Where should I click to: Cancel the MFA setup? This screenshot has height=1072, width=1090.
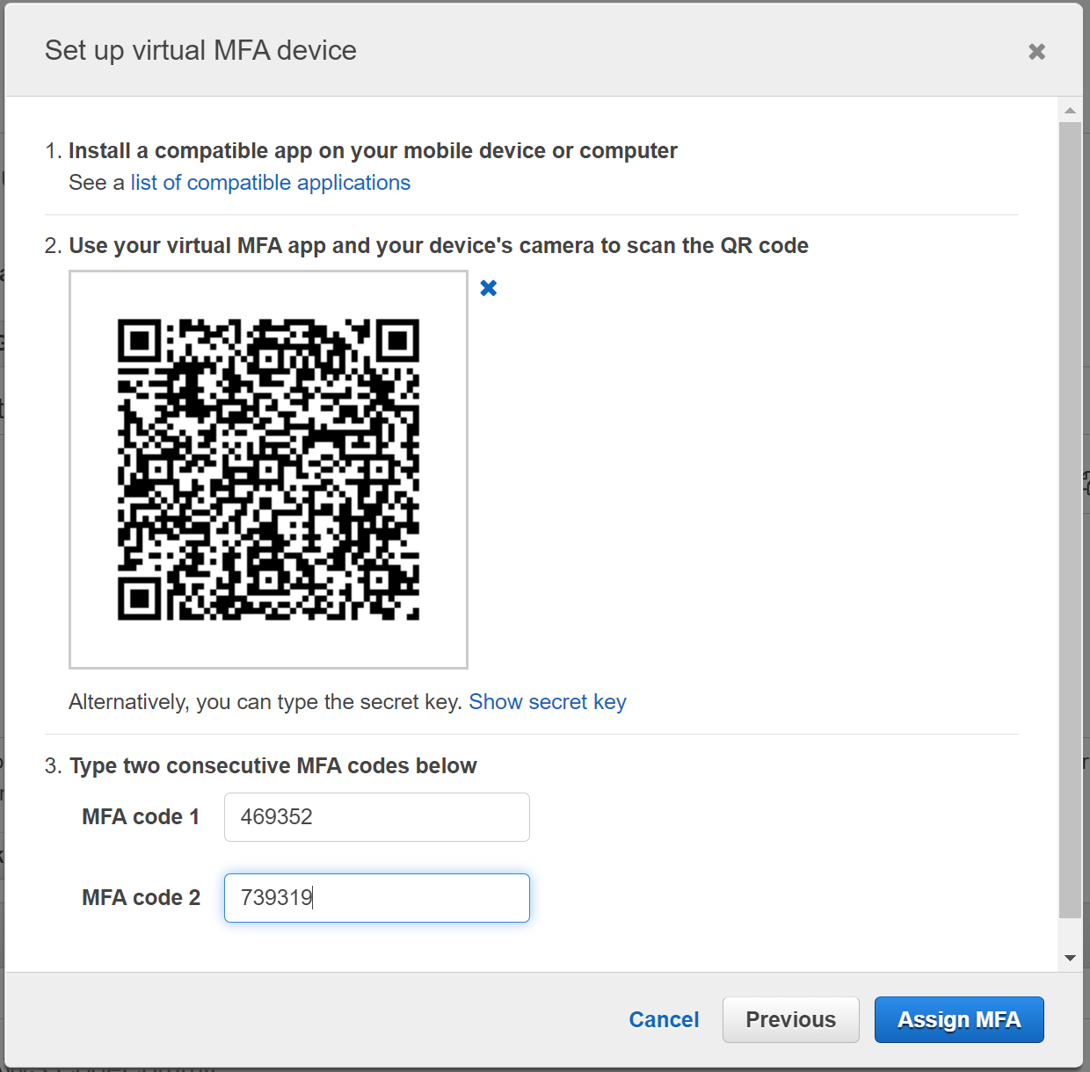[x=664, y=1019]
